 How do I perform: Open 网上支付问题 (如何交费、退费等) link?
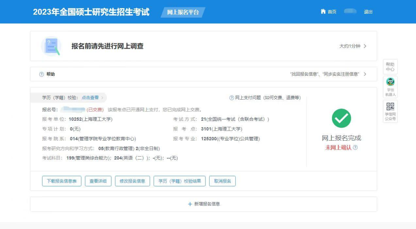click(268, 98)
